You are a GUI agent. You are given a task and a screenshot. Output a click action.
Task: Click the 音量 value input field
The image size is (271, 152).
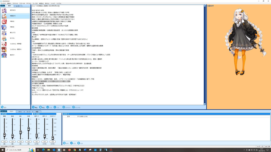pos(4,142)
